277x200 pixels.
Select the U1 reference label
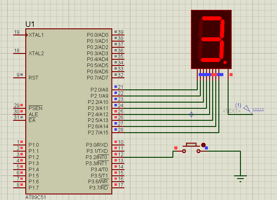(x=30, y=24)
